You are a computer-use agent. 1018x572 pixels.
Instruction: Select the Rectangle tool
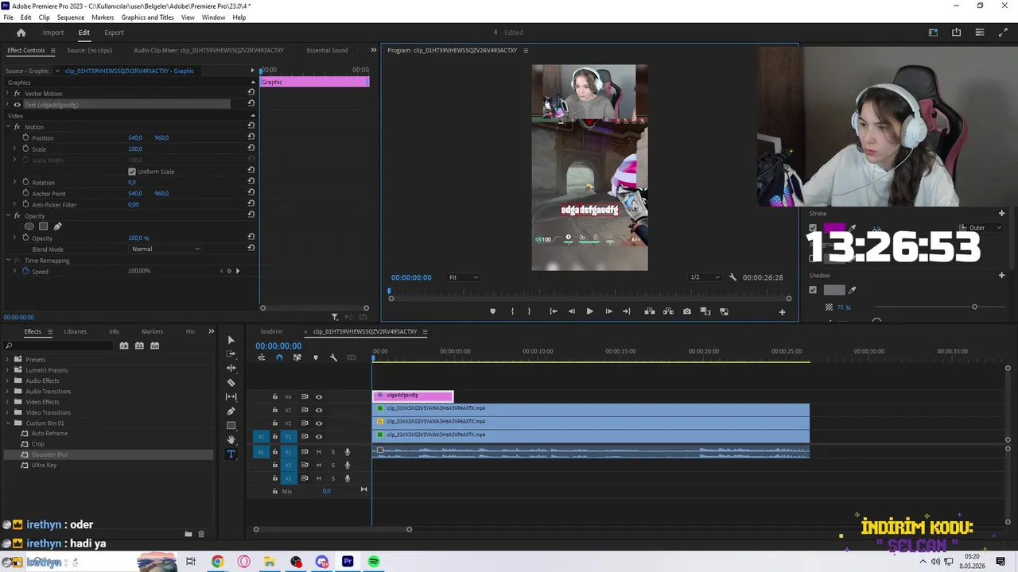point(231,426)
